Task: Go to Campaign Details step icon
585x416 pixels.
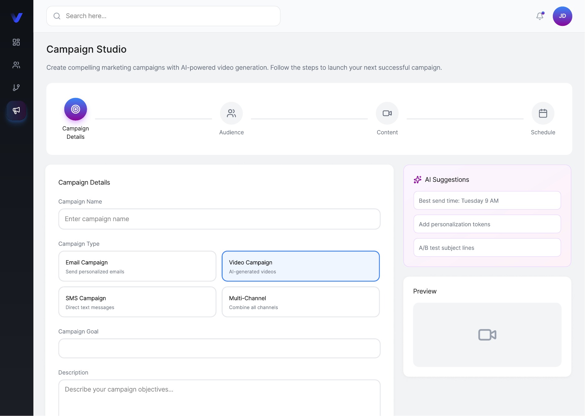Action: (76, 109)
